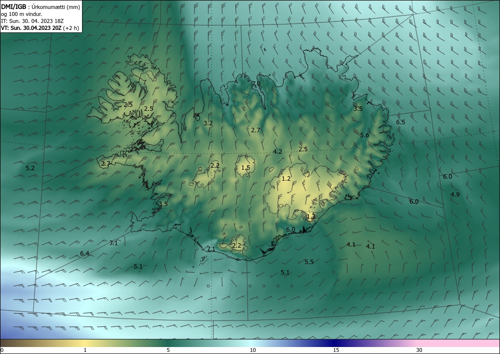Image resolution: width=500 pixels, height=354 pixels.
Task: Click the 3.2 precipitable water value
Action: click(x=208, y=123)
